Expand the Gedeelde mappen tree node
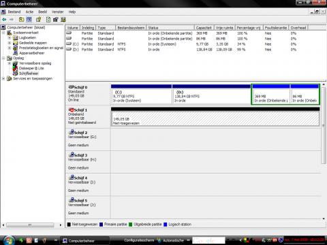 click(10, 43)
